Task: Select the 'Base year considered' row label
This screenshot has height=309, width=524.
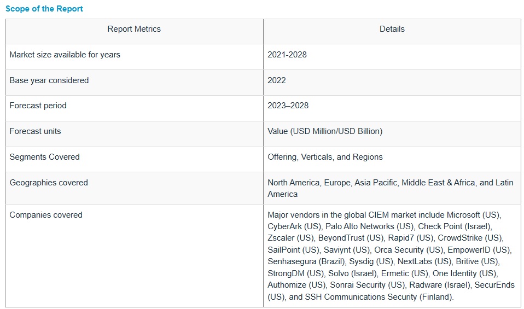Action: (x=49, y=80)
